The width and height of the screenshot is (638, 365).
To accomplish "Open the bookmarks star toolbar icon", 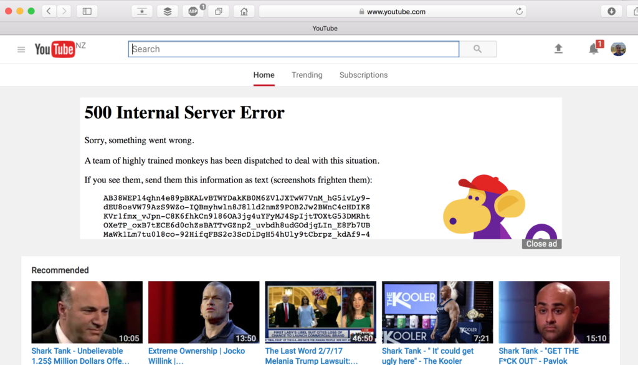I will [142, 11].
